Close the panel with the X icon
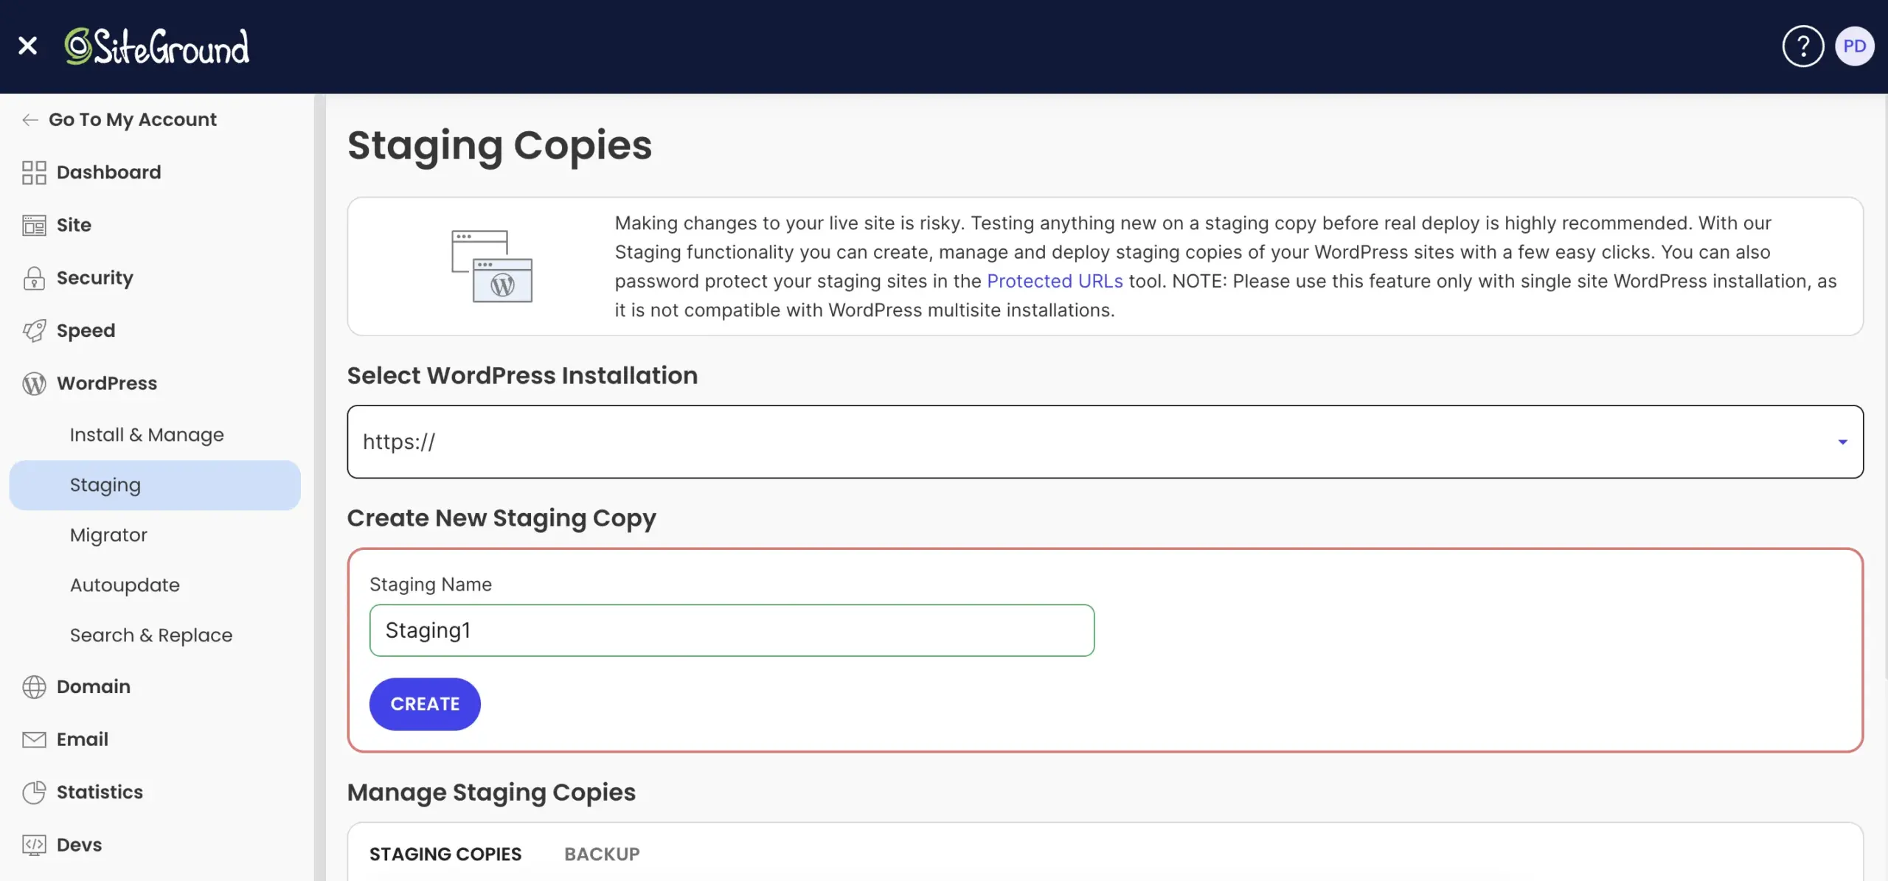 point(27,46)
